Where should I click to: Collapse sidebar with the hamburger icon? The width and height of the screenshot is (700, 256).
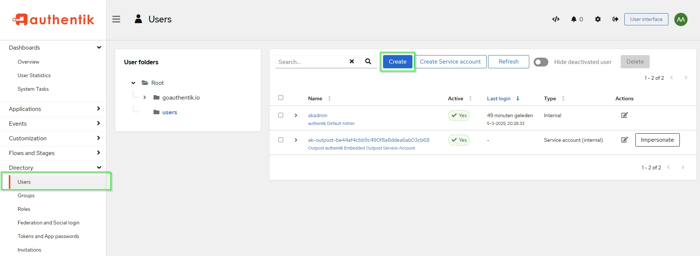tap(116, 19)
